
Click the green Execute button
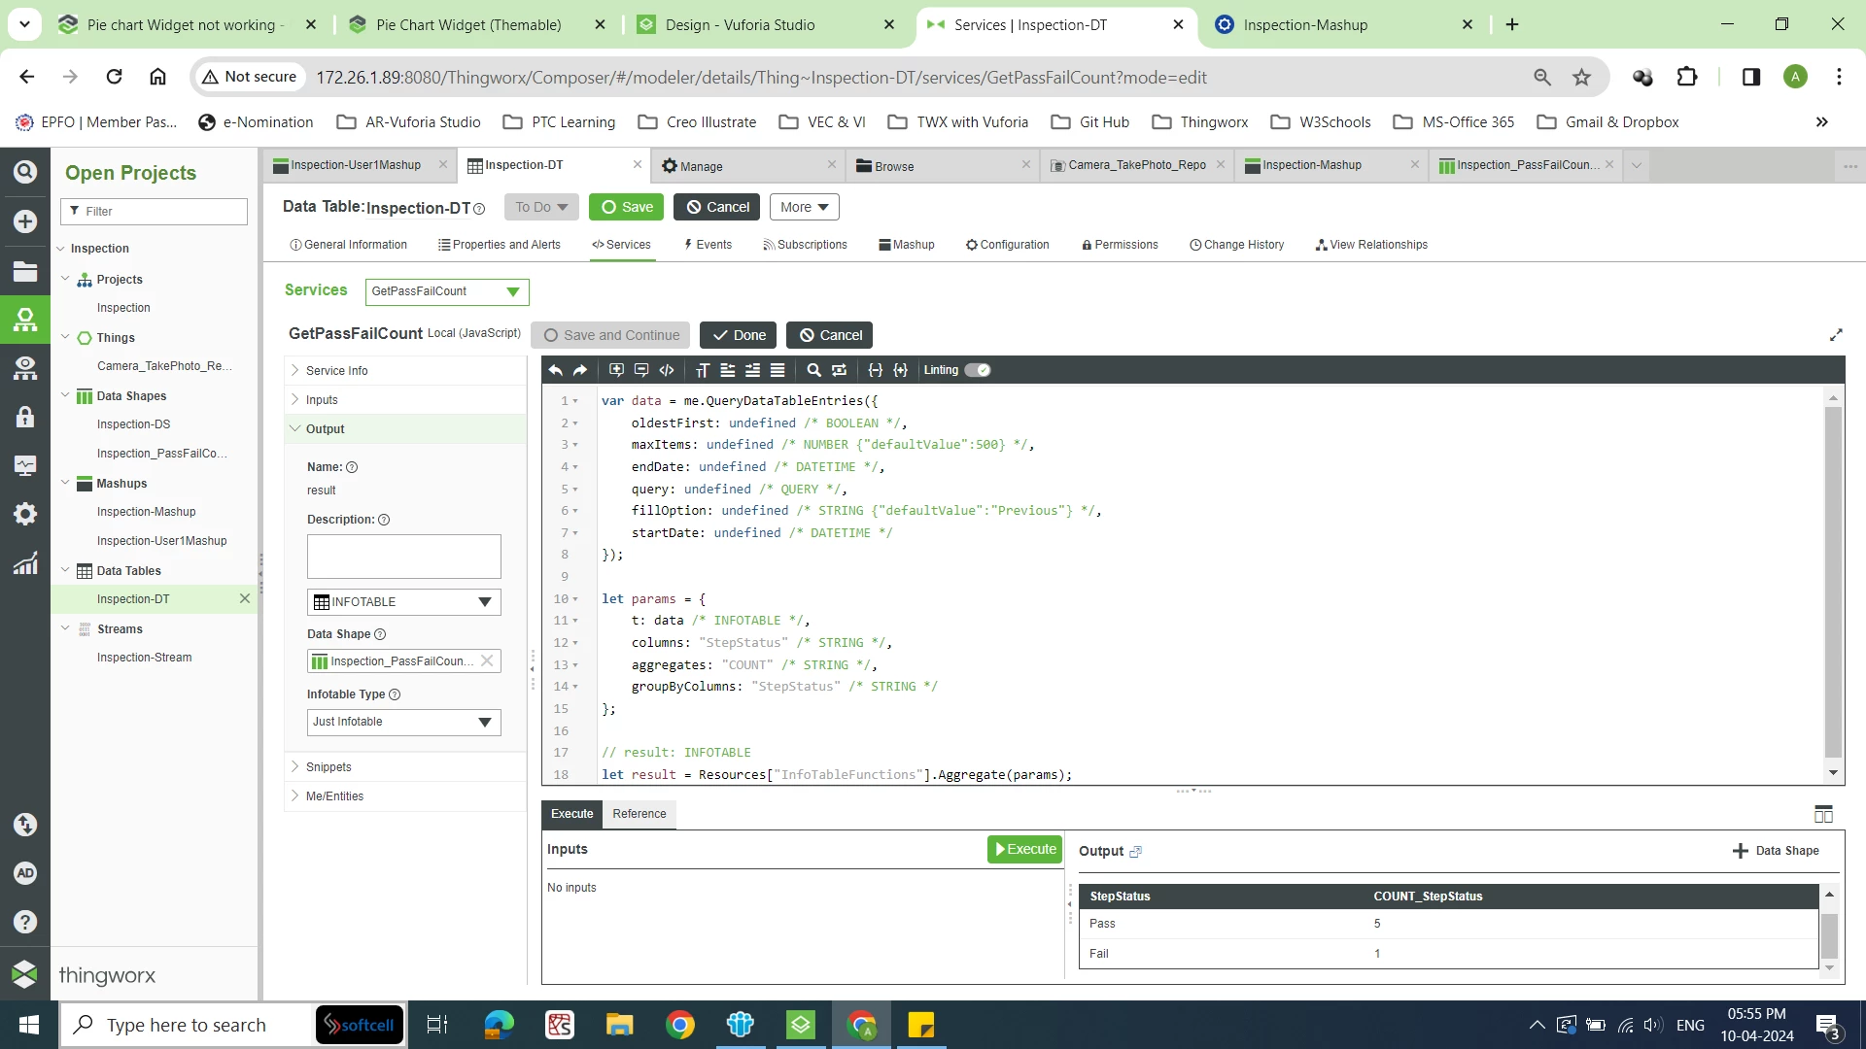1024,849
